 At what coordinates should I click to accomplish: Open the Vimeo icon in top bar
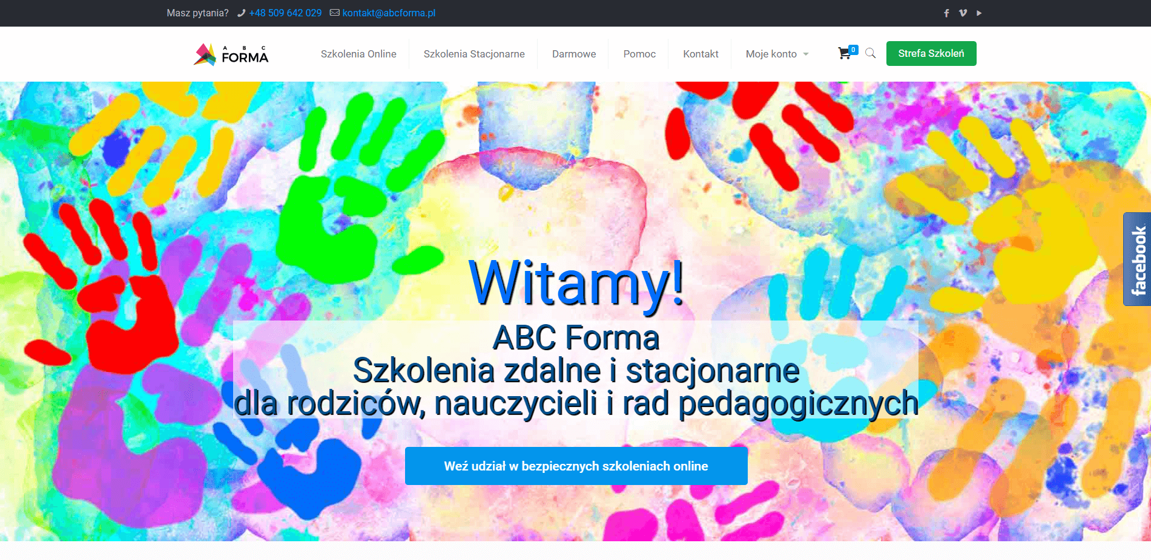click(x=963, y=13)
